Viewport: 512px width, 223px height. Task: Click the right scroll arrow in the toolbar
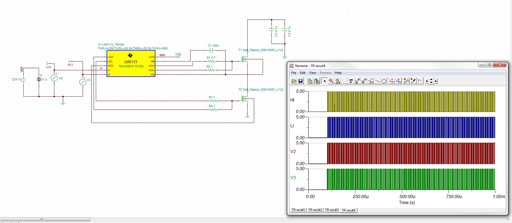pos(436,81)
